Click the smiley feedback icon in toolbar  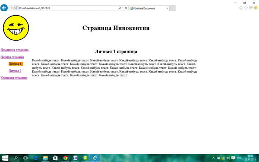click(x=256, y=8)
